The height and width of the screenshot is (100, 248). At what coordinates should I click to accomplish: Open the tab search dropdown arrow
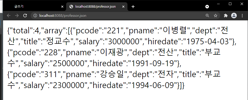tap(207, 7)
